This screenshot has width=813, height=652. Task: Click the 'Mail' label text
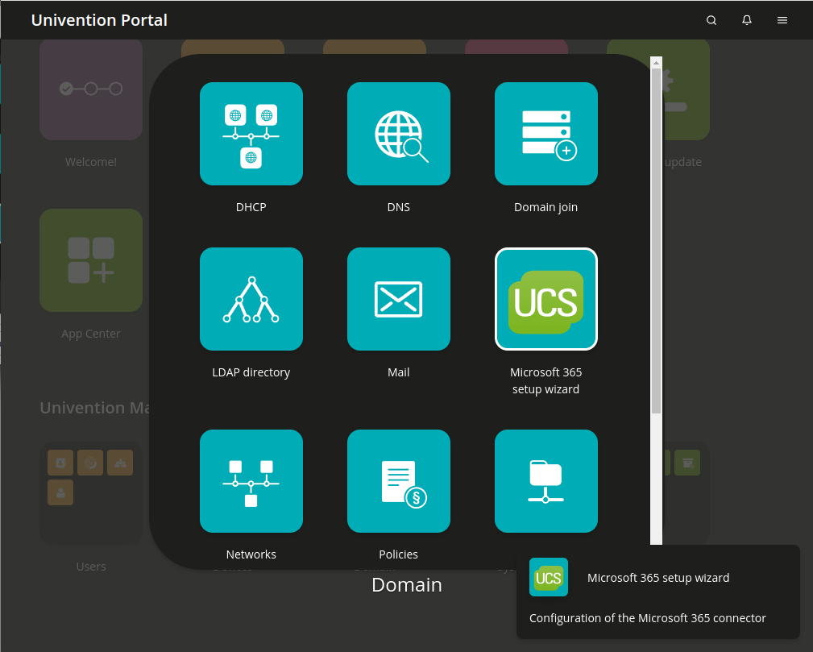click(398, 372)
